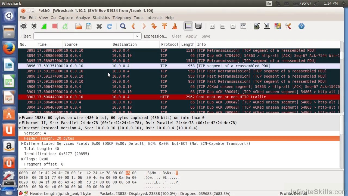The image size is (348, 196).
Task: Go back in packet history arrow
Action: [133, 26]
